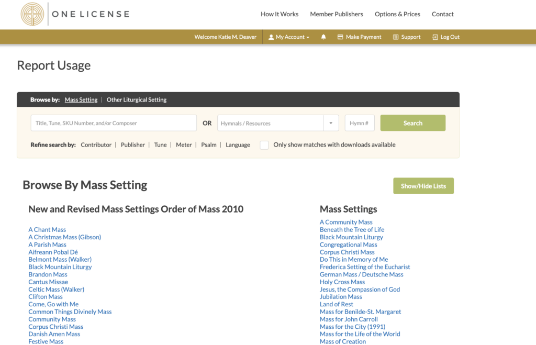Enable only show matches with downloads available
The height and width of the screenshot is (345, 536).
point(264,145)
